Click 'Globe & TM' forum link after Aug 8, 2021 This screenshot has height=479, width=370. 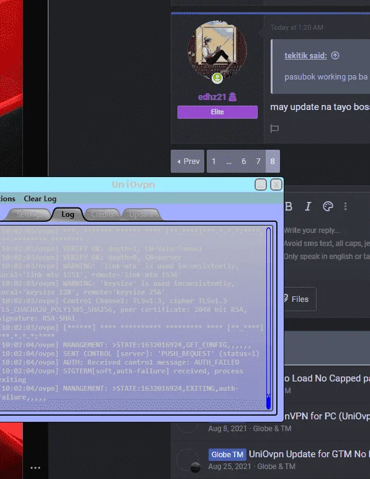[272, 429]
